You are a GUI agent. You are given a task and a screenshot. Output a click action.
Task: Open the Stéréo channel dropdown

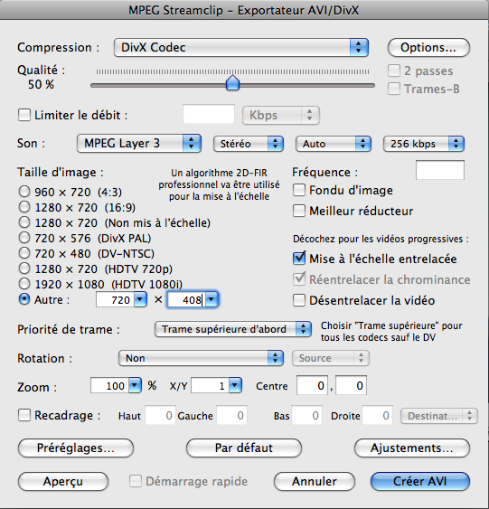(249, 144)
